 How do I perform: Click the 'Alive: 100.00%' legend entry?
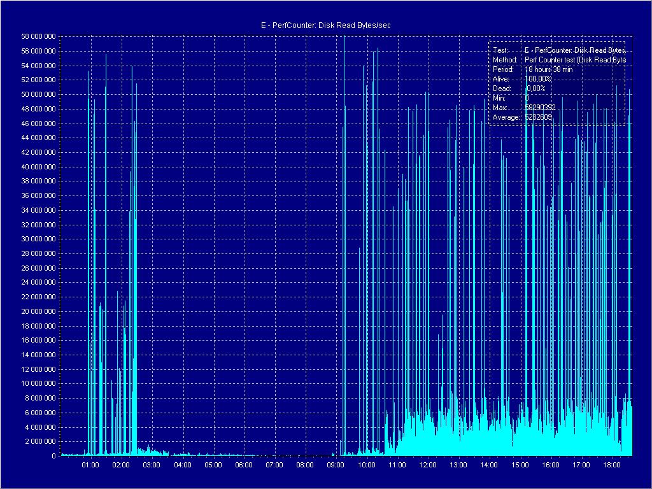coord(519,79)
